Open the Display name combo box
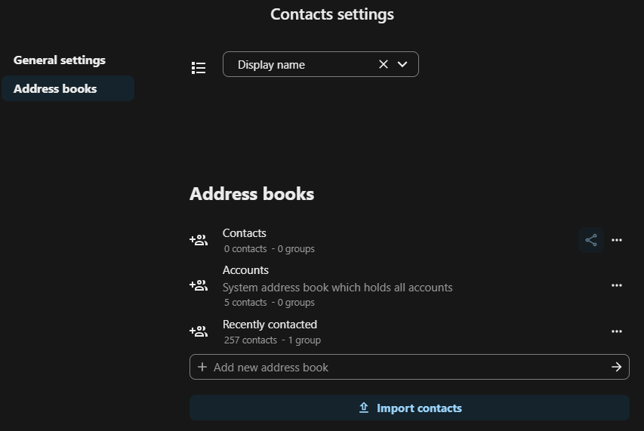Image resolution: width=644 pixels, height=431 pixels. click(302, 65)
